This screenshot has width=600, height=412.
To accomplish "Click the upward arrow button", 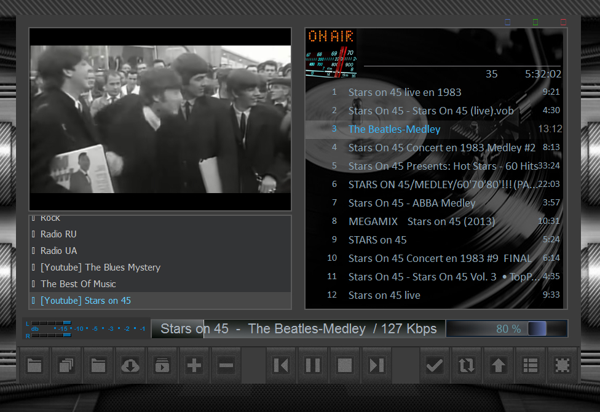I will click(499, 365).
